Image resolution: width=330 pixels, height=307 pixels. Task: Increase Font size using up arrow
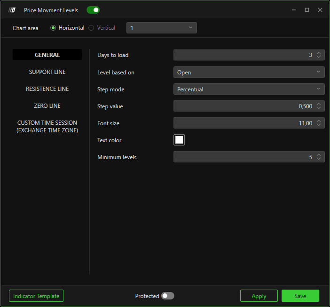click(x=319, y=121)
